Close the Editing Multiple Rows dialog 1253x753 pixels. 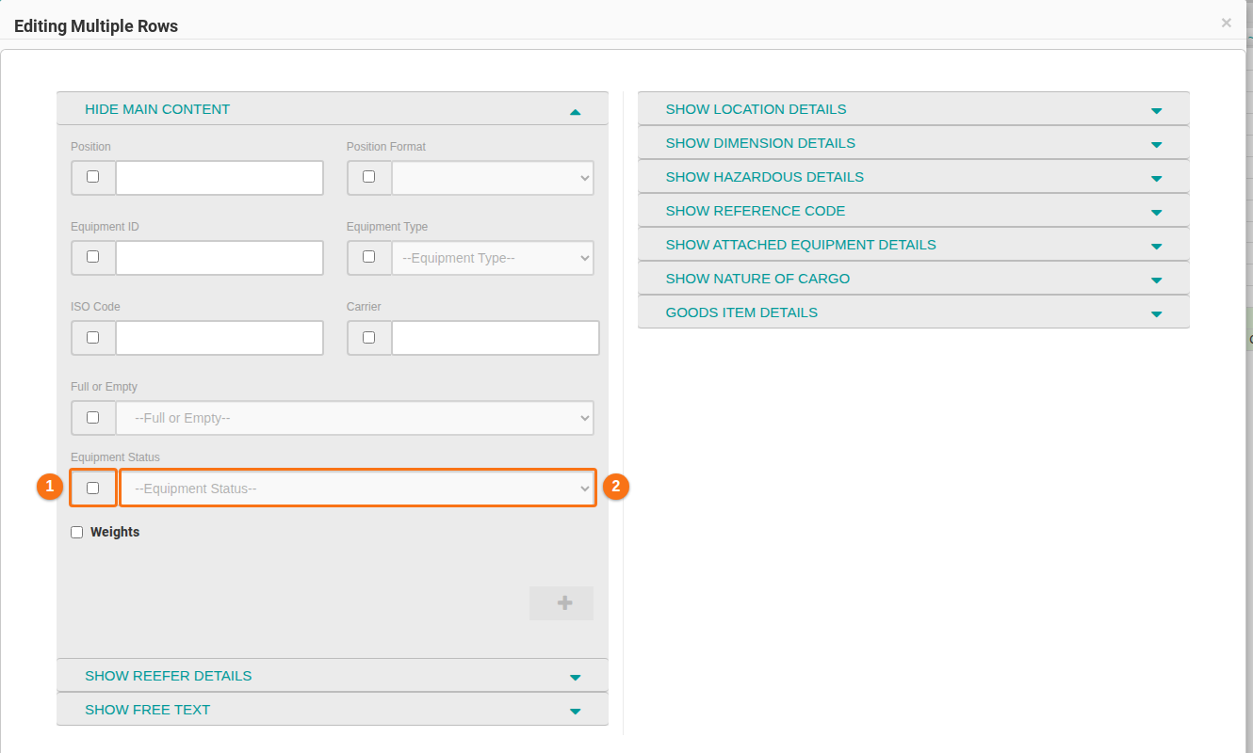1226,23
